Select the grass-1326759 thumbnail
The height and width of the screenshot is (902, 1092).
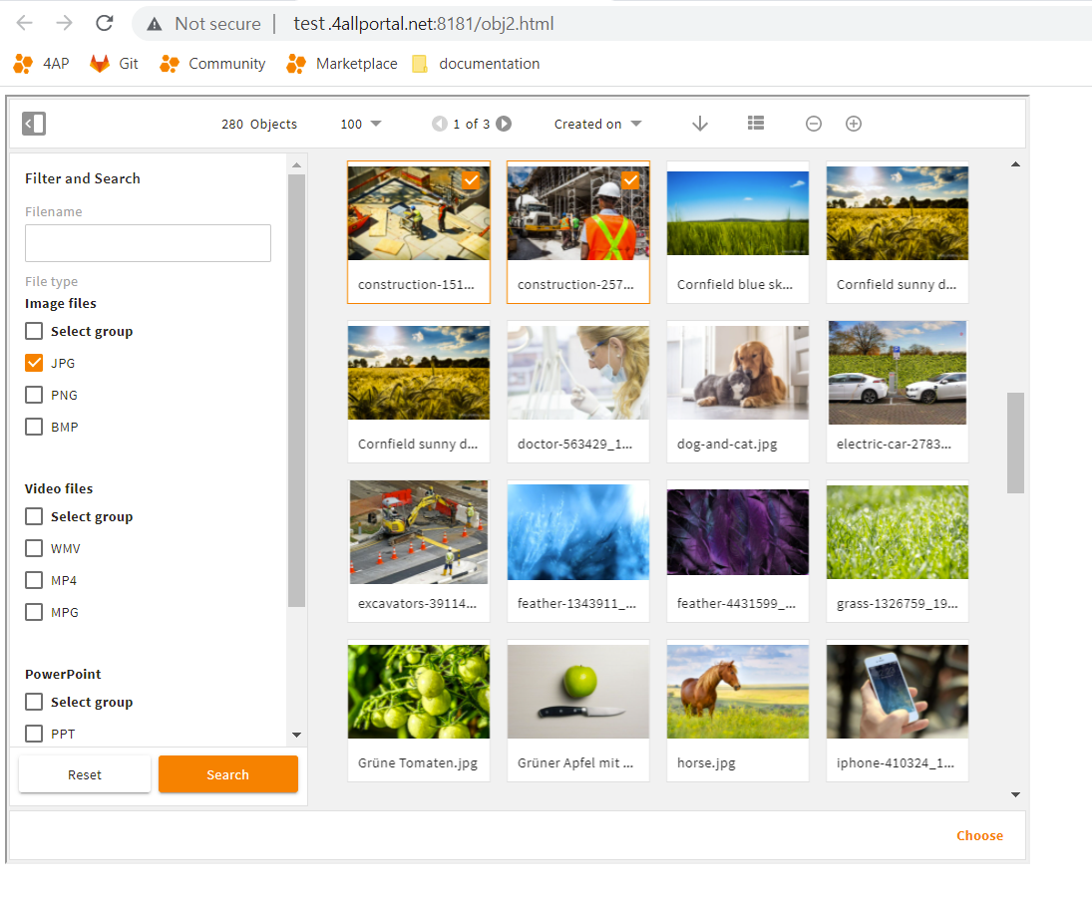897,551
